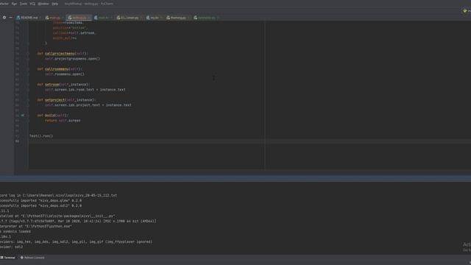Click the 'def callroommenu(self):' line
The height and width of the screenshot is (265, 471).
point(60,69)
